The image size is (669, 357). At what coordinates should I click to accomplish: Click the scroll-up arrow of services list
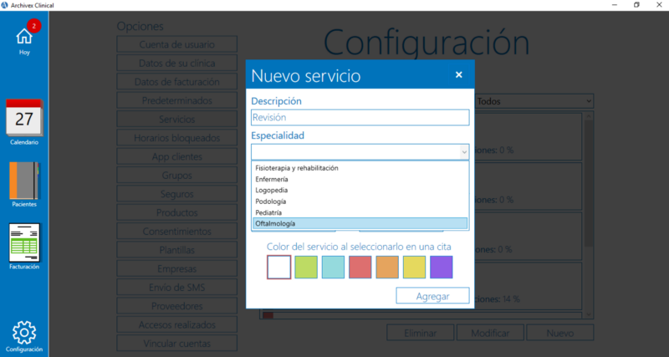point(589,116)
